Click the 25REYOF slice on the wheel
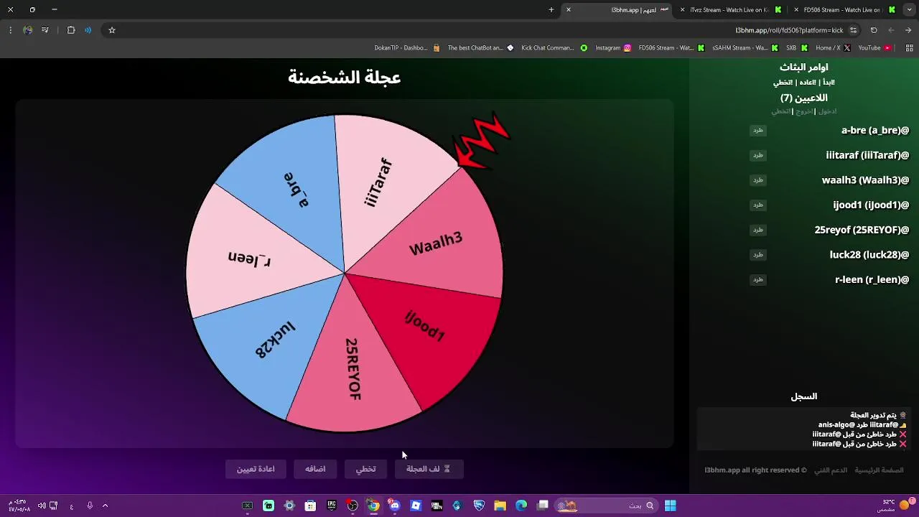Viewport: 919px width, 517px height. [353, 370]
